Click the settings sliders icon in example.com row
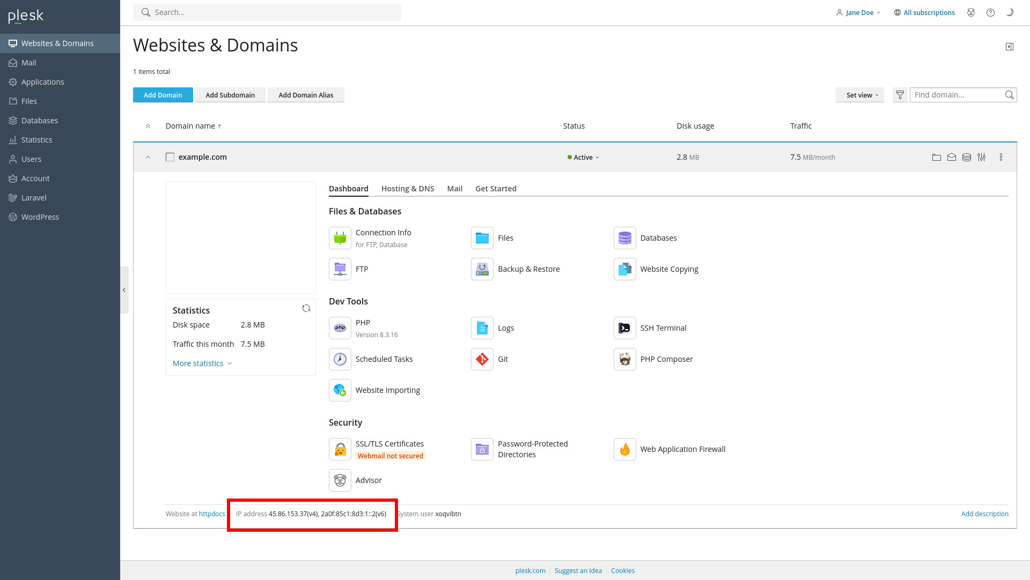 tap(982, 157)
